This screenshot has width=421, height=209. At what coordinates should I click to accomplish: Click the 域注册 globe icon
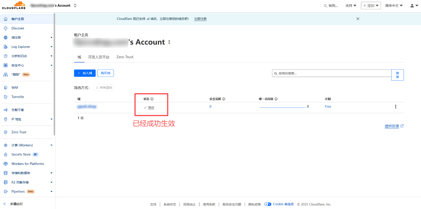[x=5, y=38]
